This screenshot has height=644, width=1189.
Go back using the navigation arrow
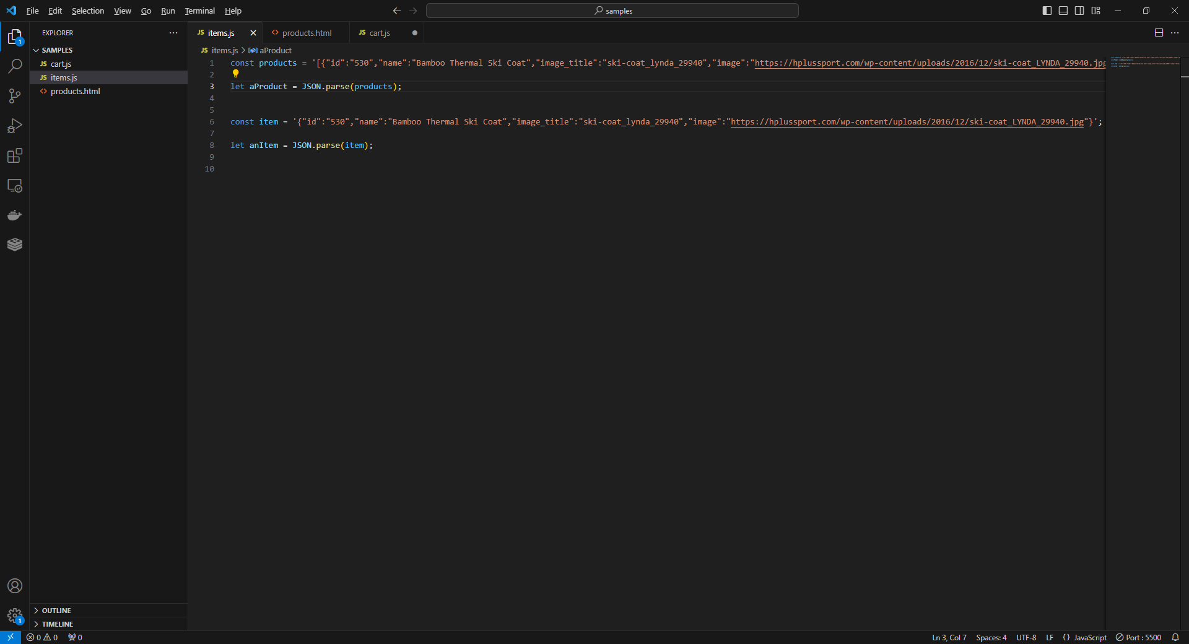[x=397, y=11]
